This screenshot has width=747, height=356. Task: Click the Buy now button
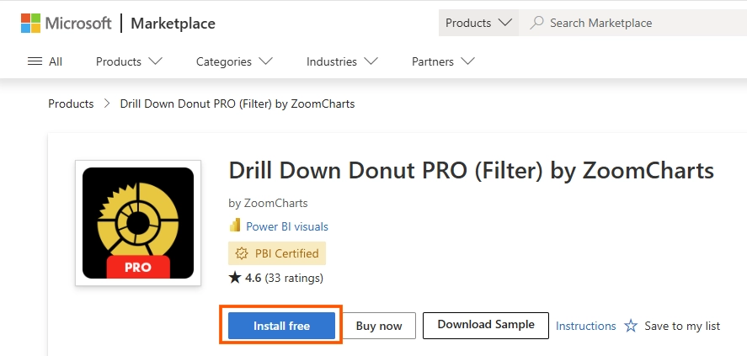tap(379, 326)
